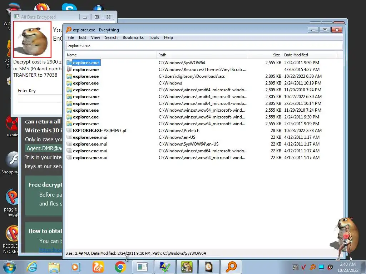Click path C:\Windows\SysWOW64\en-US

[189, 144]
